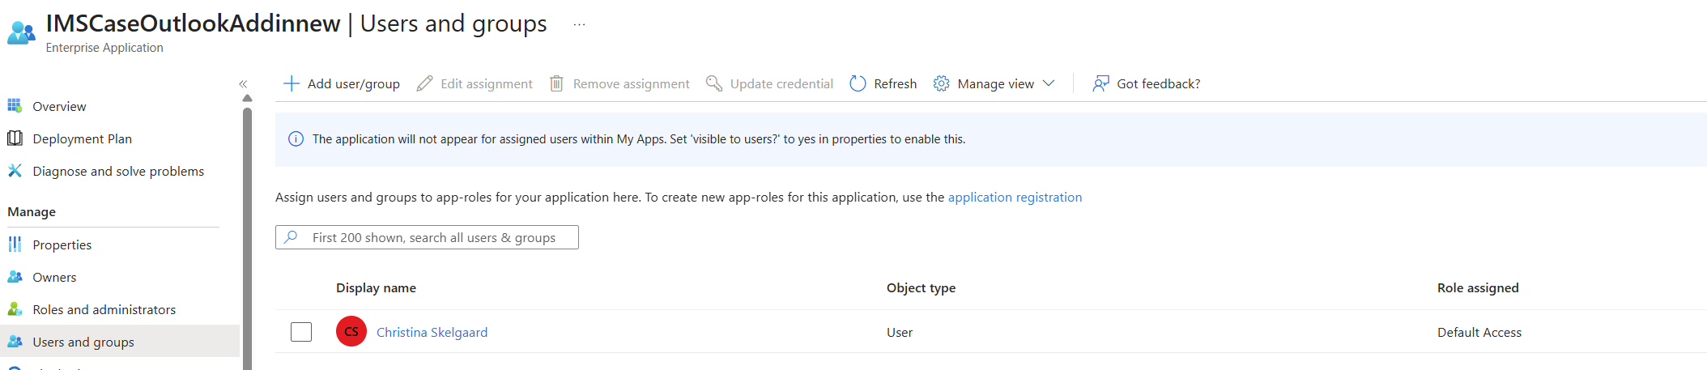Viewport: 1707px width, 370px height.
Task: Follow the application registration link
Action: [x=1015, y=197]
